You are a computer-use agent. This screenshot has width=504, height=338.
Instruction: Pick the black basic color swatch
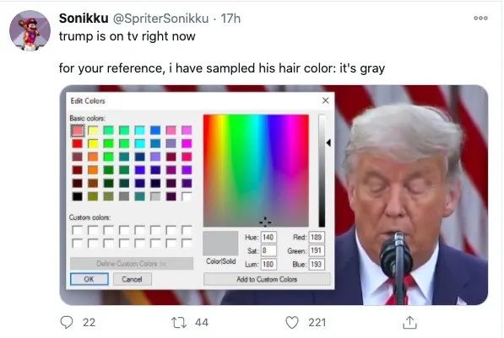pos(77,196)
